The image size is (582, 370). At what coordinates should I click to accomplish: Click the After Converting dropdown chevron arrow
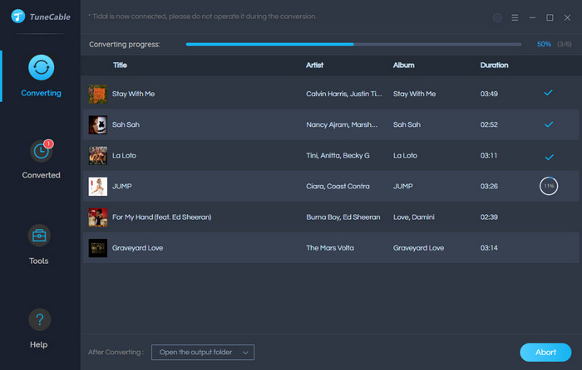coord(245,353)
